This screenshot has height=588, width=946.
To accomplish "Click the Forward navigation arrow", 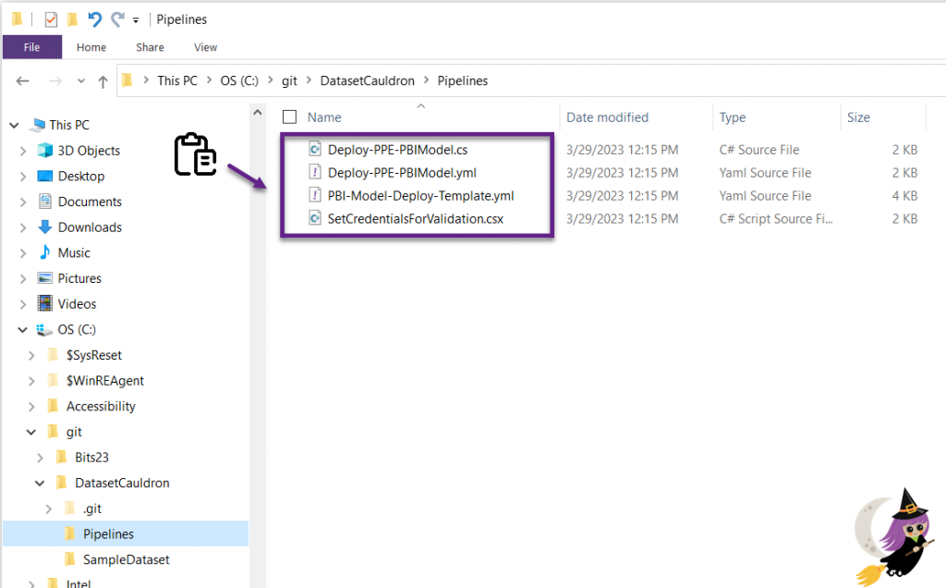I will pyautogui.click(x=55, y=80).
